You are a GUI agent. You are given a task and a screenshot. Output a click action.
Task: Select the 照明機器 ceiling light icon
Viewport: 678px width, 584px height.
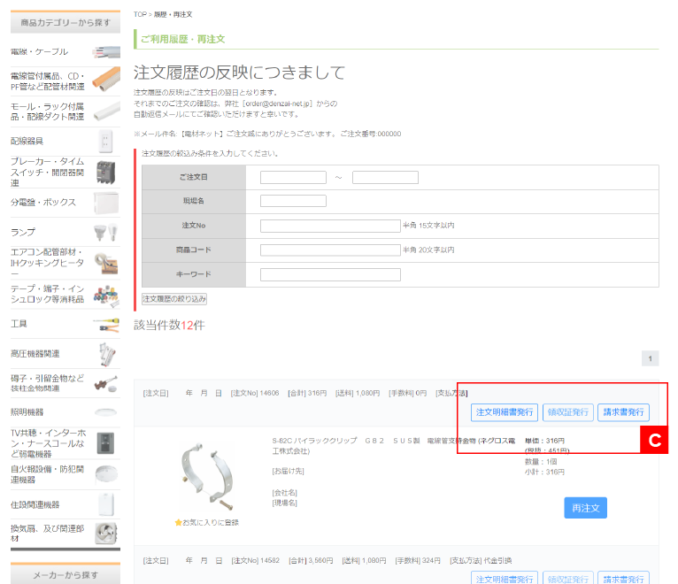click(106, 412)
